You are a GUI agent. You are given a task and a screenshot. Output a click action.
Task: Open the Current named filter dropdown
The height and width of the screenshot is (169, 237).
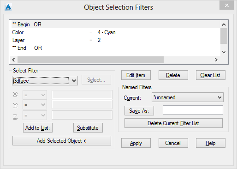188,97
